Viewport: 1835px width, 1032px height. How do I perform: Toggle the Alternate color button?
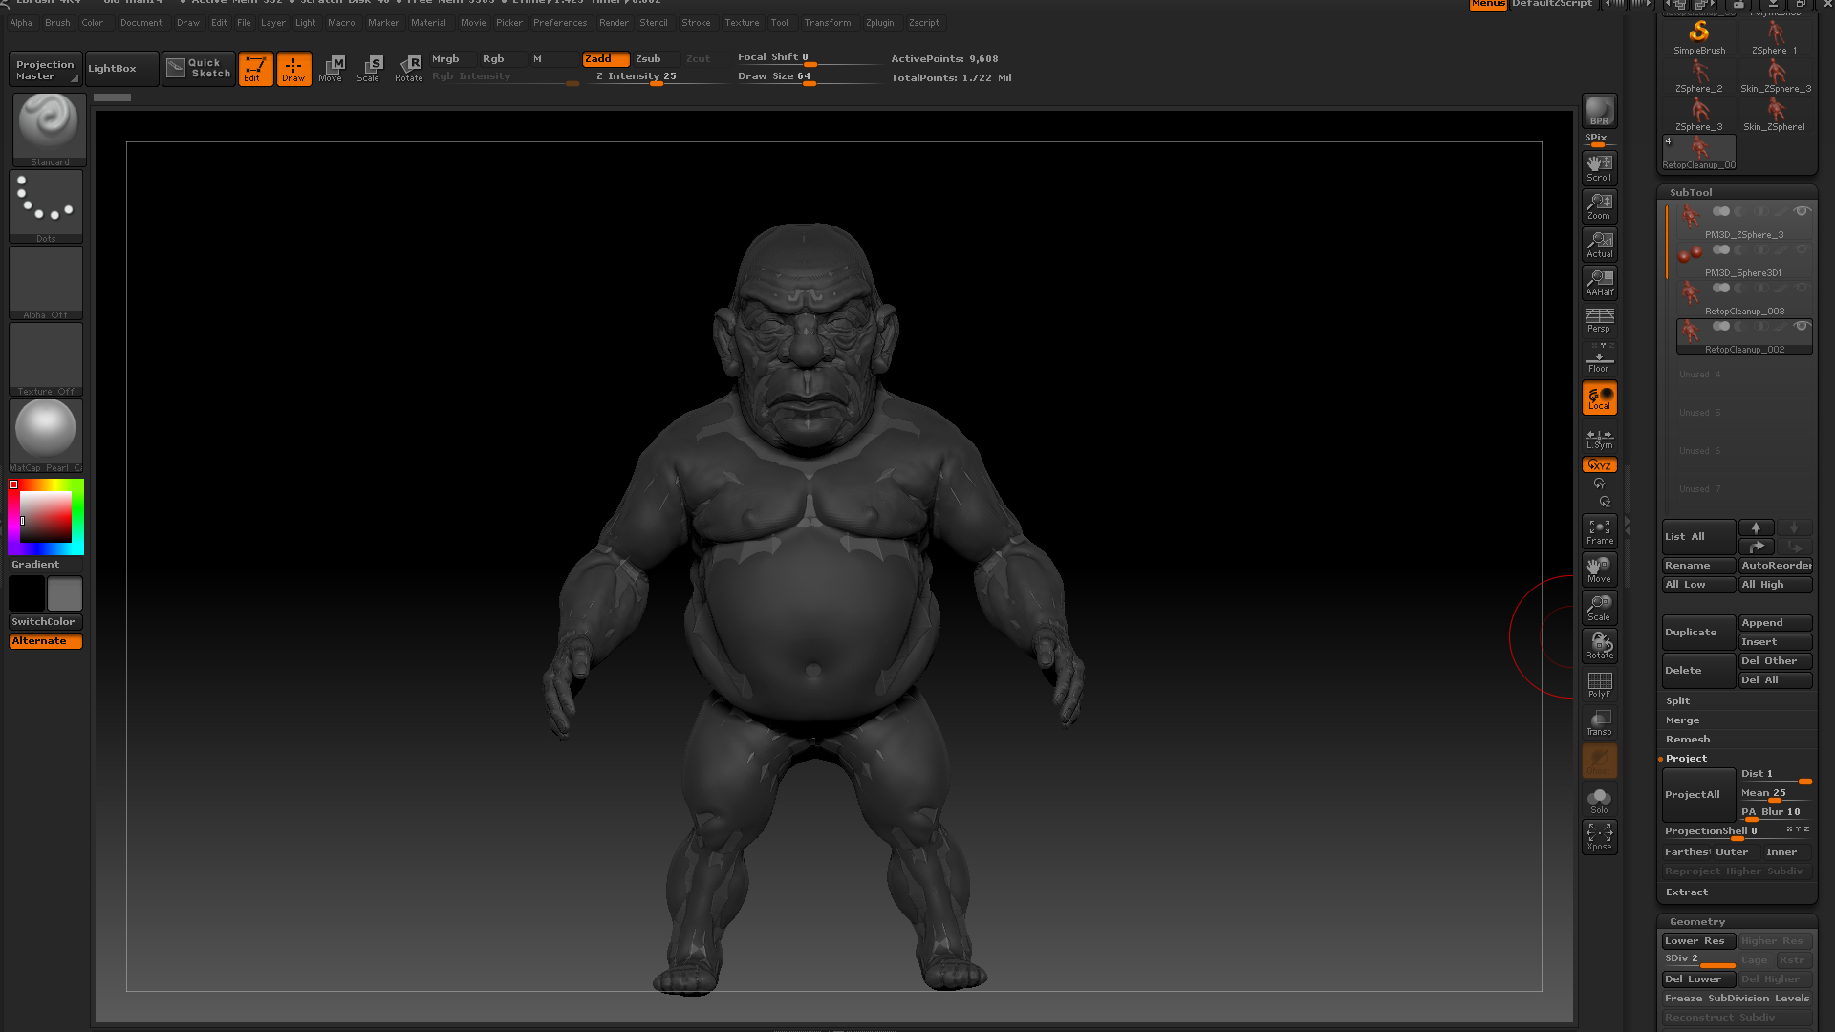45,641
